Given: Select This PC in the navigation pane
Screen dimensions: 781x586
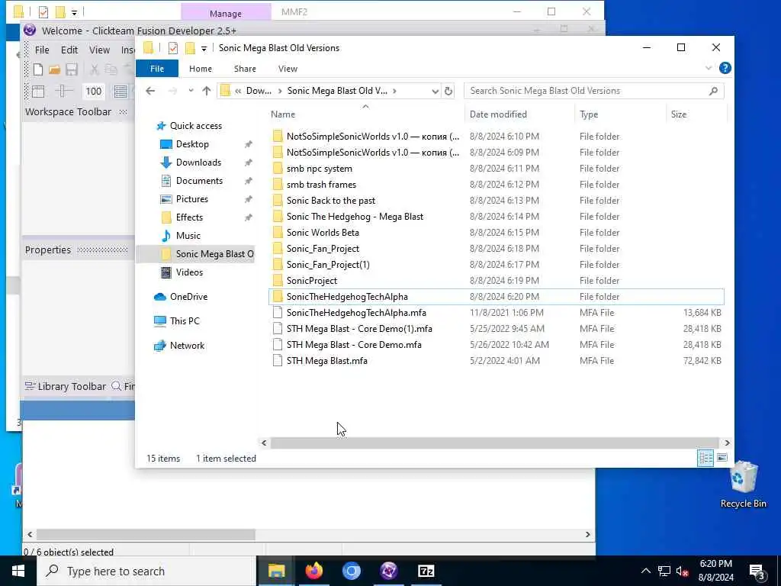Looking at the screenshot, I should (185, 321).
